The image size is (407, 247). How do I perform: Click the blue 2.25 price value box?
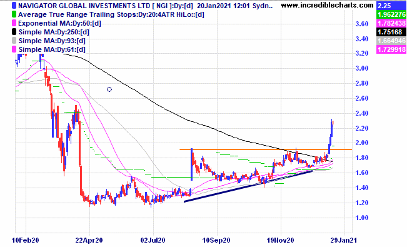391,6
